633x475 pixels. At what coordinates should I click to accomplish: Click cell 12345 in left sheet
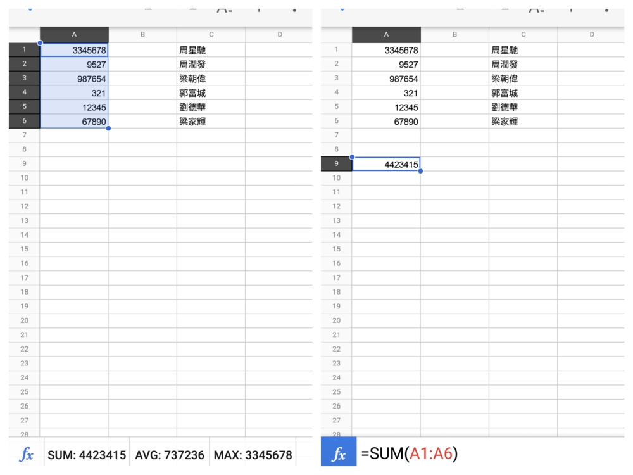pyautogui.click(x=74, y=107)
